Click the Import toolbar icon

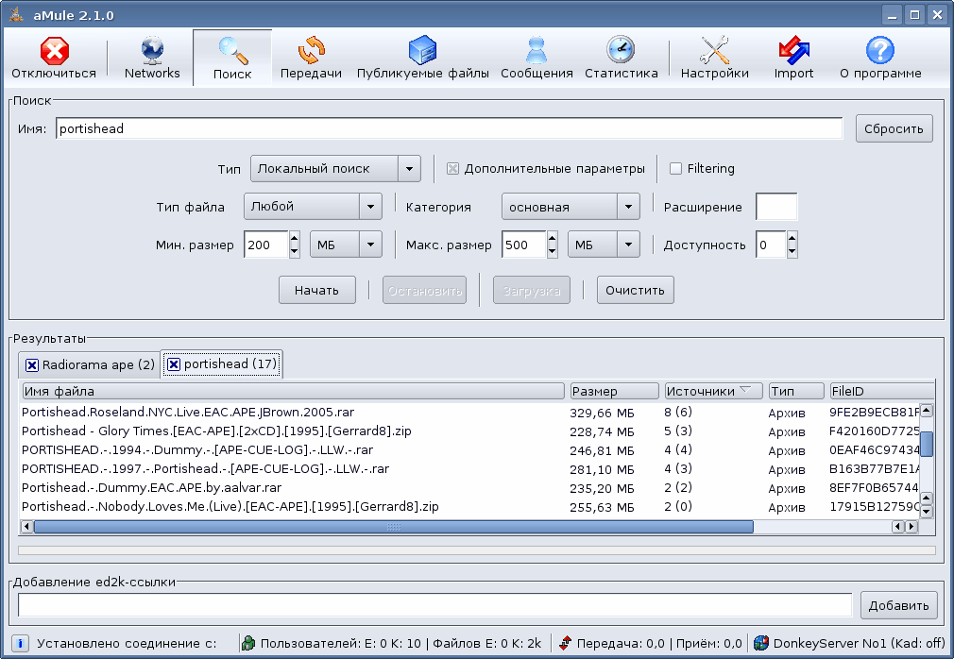tap(793, 58)
